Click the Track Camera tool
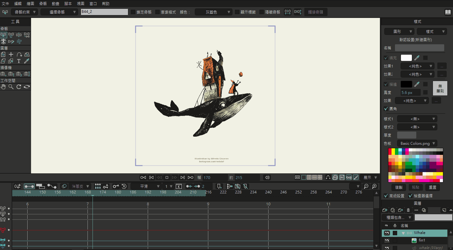 coord(3,74)
